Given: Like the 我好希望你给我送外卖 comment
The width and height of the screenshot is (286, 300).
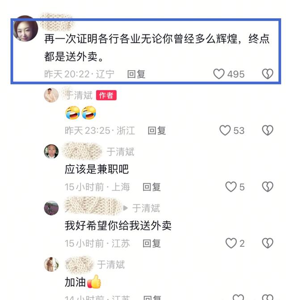Looking at the screenshot, I should (231, 243).
